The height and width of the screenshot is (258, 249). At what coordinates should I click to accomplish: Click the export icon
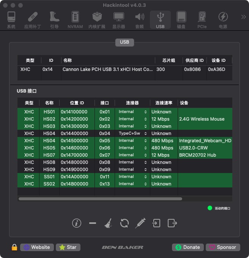tap(172, 223)
